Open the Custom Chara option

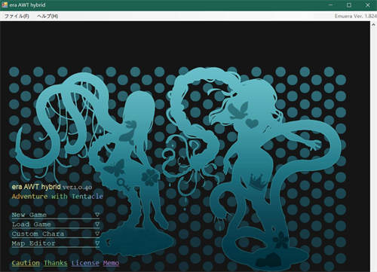click(38, 234)
